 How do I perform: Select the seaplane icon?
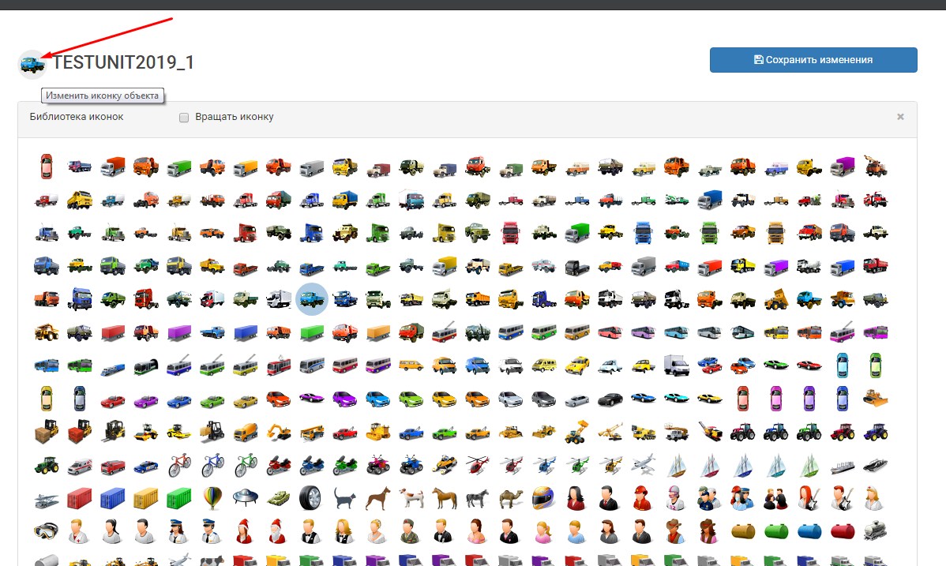click(46, 498)
